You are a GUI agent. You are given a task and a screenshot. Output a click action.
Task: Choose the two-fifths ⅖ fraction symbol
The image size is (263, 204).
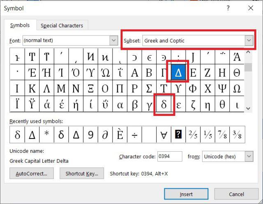pos(193,134)
